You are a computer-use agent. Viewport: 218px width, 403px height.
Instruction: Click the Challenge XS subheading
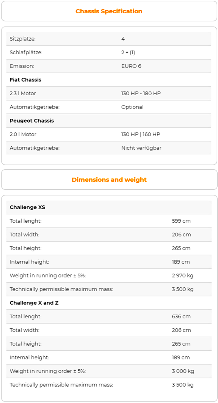(x=27, y=208)
